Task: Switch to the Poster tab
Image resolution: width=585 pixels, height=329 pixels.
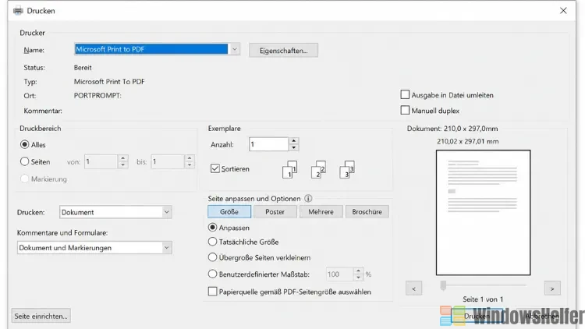Action: (x=275, y=211)
